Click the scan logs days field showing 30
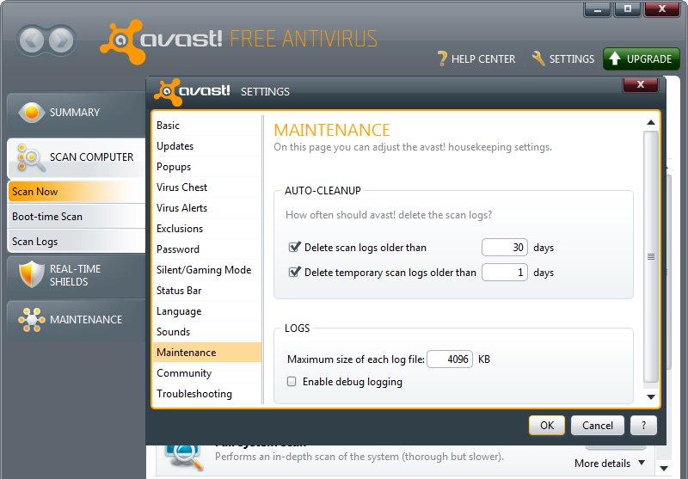The image size is (688, 479). 505,248
